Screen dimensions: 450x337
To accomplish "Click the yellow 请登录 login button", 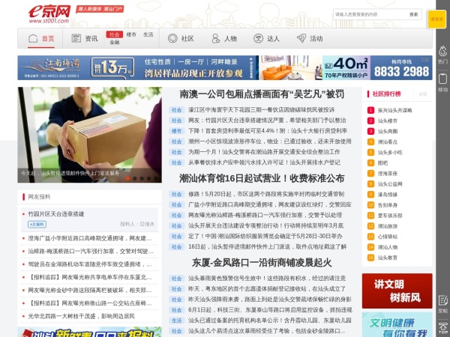I will pyautogui.click(x=436, y=19).
